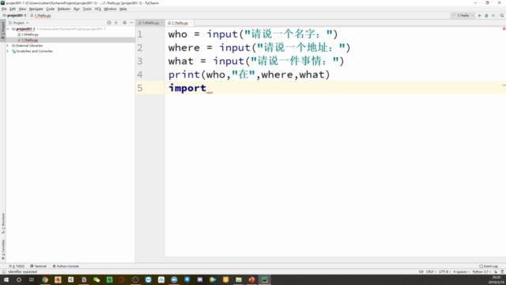506x285 pixels.
Task: Open Python 3.7 interpreter selector
Action: tap(481, 272)
